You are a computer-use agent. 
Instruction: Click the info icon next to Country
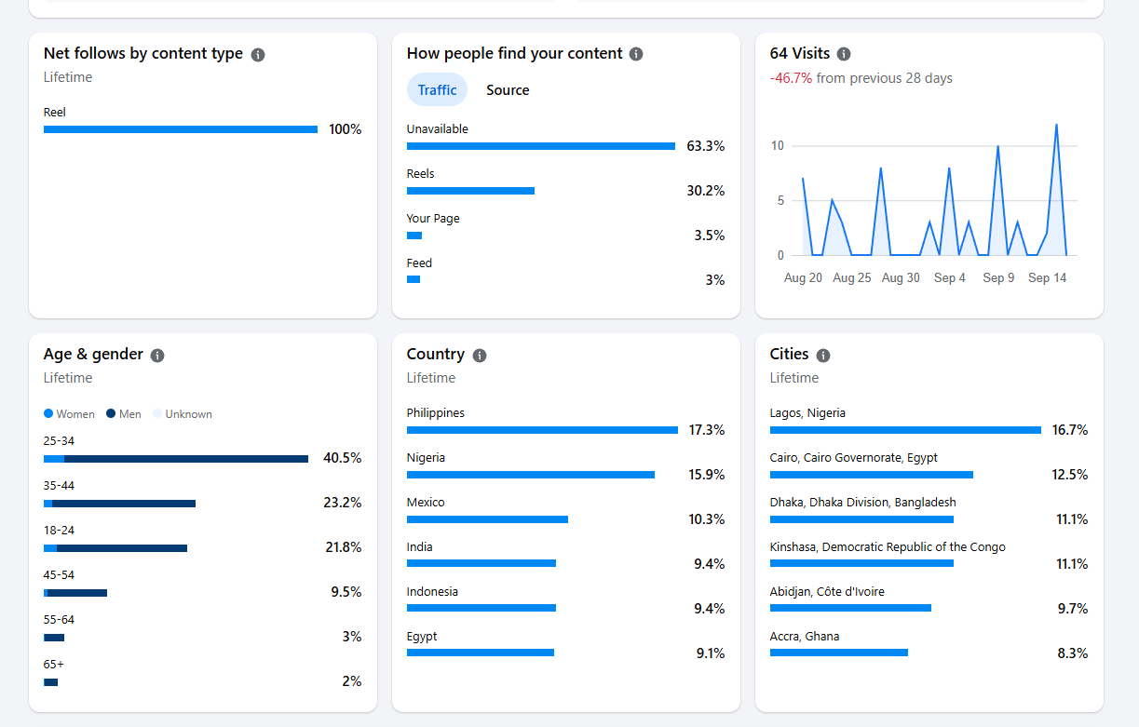pyautogui.click(x=480, y=356)
